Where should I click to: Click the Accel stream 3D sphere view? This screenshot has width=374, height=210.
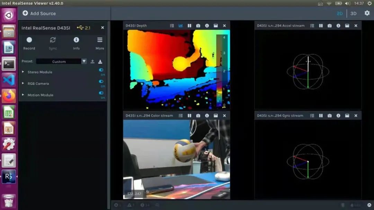308,72
